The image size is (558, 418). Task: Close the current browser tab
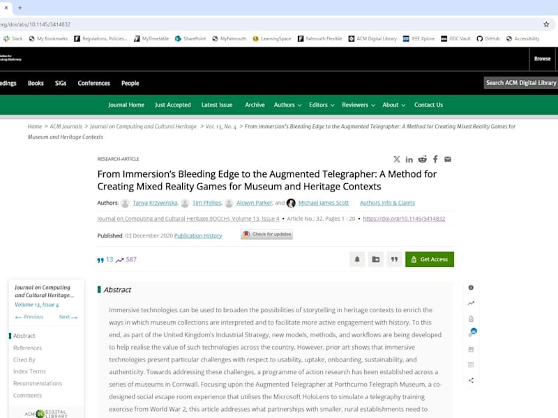[6, 8]
